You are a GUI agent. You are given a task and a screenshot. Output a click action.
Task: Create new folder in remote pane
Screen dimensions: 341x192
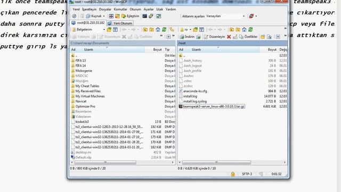(x=263, y=37)
